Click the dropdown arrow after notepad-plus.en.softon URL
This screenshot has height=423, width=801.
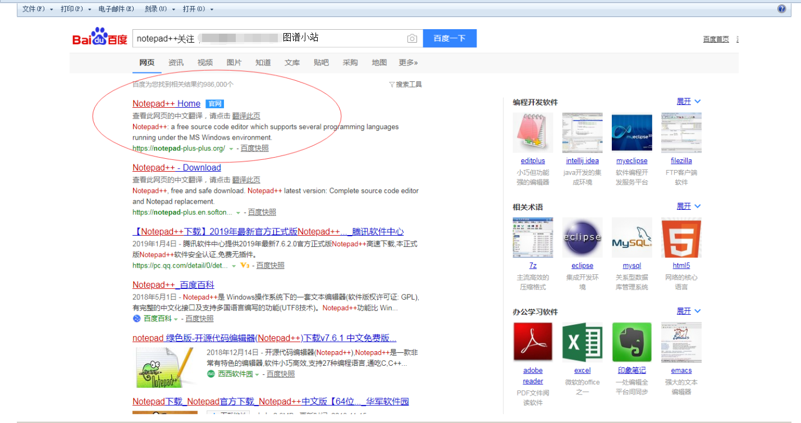coord(238,213)
